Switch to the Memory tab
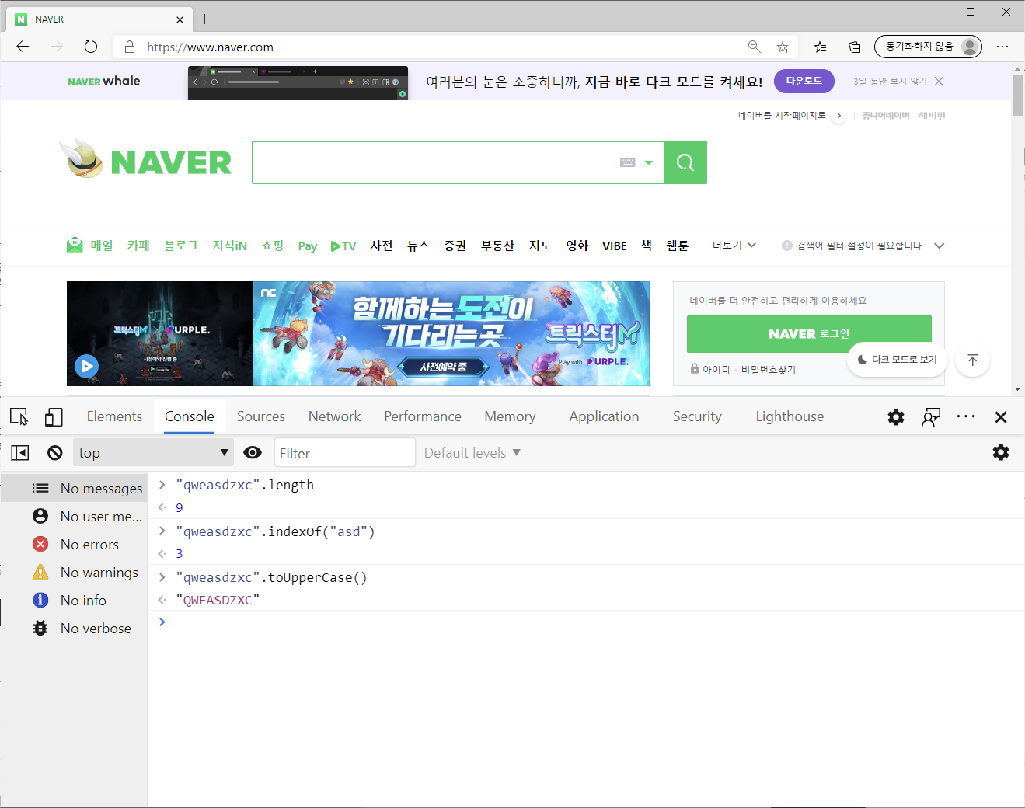Image resolution: width=1025 pixels, height=808 pixels. (510, 416)
